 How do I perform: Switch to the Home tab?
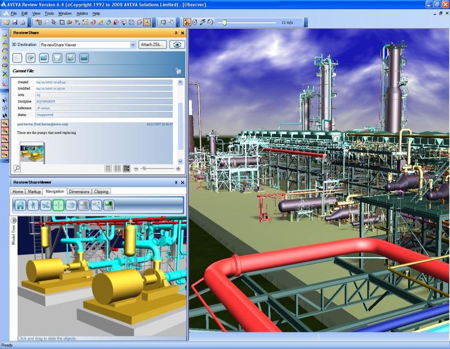point(18,192)
